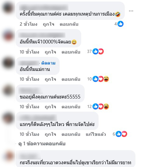This screenshot has height=167, width=157.
Task: Reply to the comment posted 2 ชั่วโมง ago
Action: (69, 24)
